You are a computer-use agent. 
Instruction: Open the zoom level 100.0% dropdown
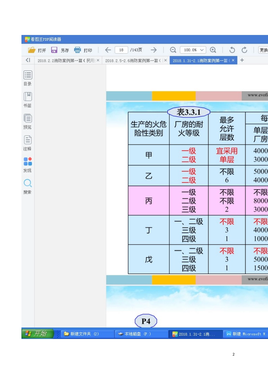[193, 50]
